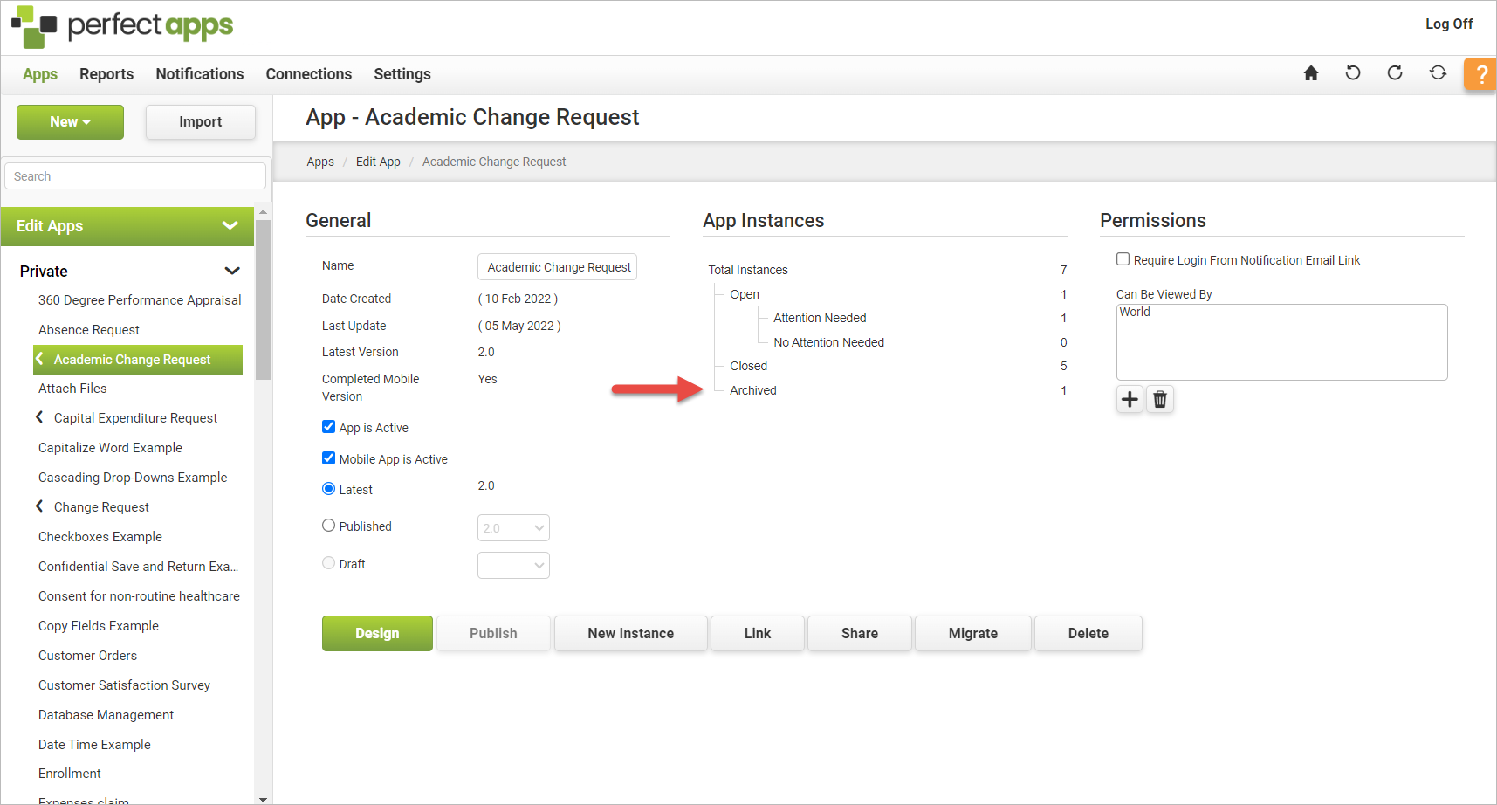Open the Published version dropdown
This screenshot has height=805, width=1497.
coord(513,528)
